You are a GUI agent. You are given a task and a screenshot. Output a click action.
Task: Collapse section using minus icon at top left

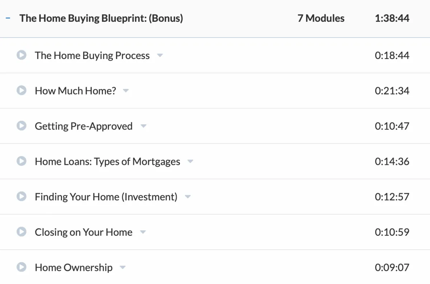pos(8,18)
